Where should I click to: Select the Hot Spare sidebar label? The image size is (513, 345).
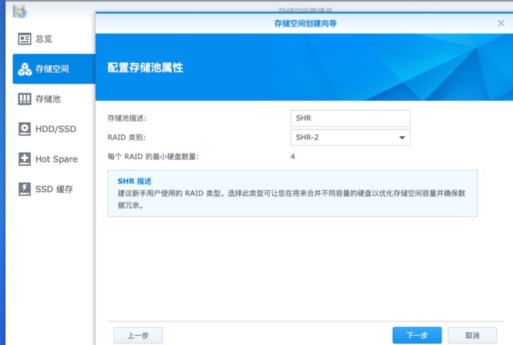(x=56, y=159)
